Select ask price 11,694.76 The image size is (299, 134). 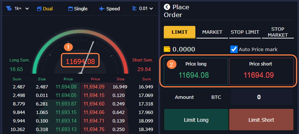pos(94,130)
